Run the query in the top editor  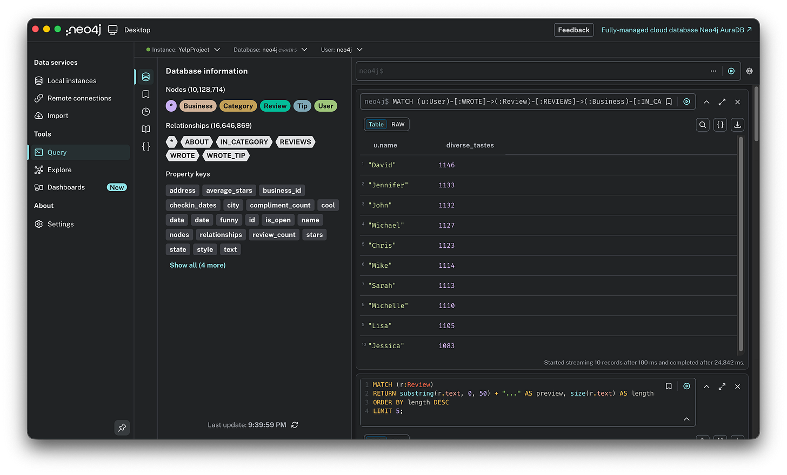pyautogui.click(x=732, y=71)
